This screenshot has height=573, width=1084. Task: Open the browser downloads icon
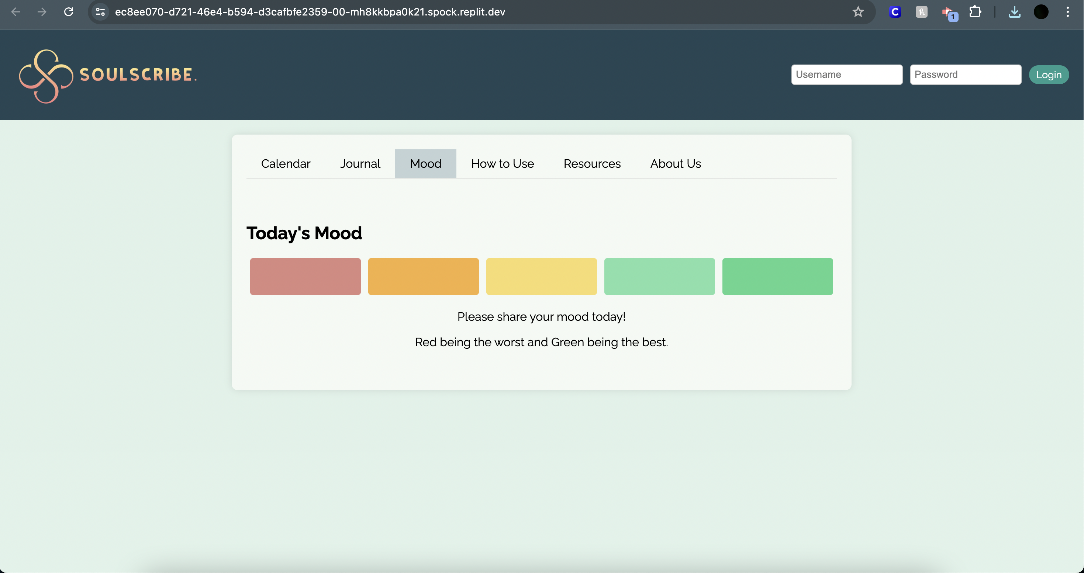1014,12
